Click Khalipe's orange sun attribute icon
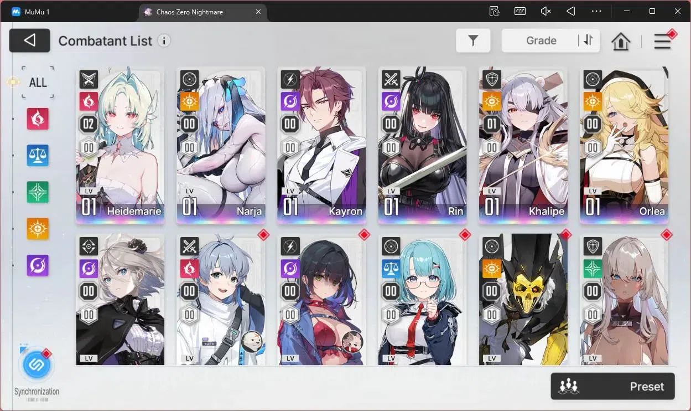Screen dimensions: 691x411 (492, 101)
